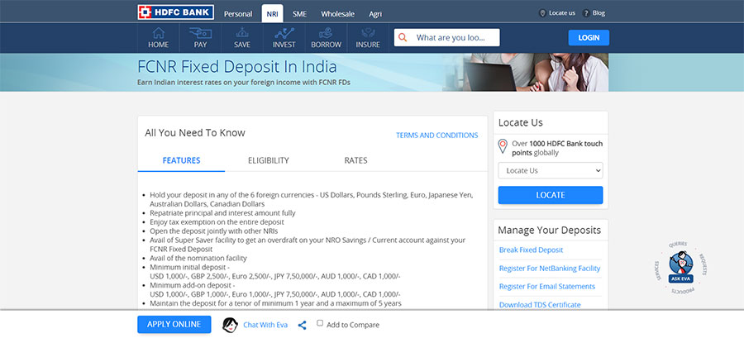Open the Pay navigation icon
The width and height of the screenshot is (744, 338).
click(x=200, y=38)
